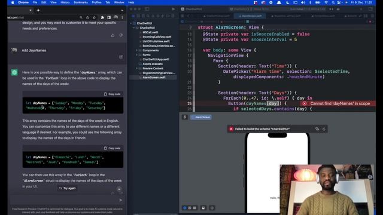Click volume icon in menu bar

(x=303, y=2)
